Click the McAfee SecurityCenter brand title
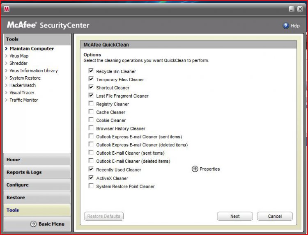 [x=48, y=25]
